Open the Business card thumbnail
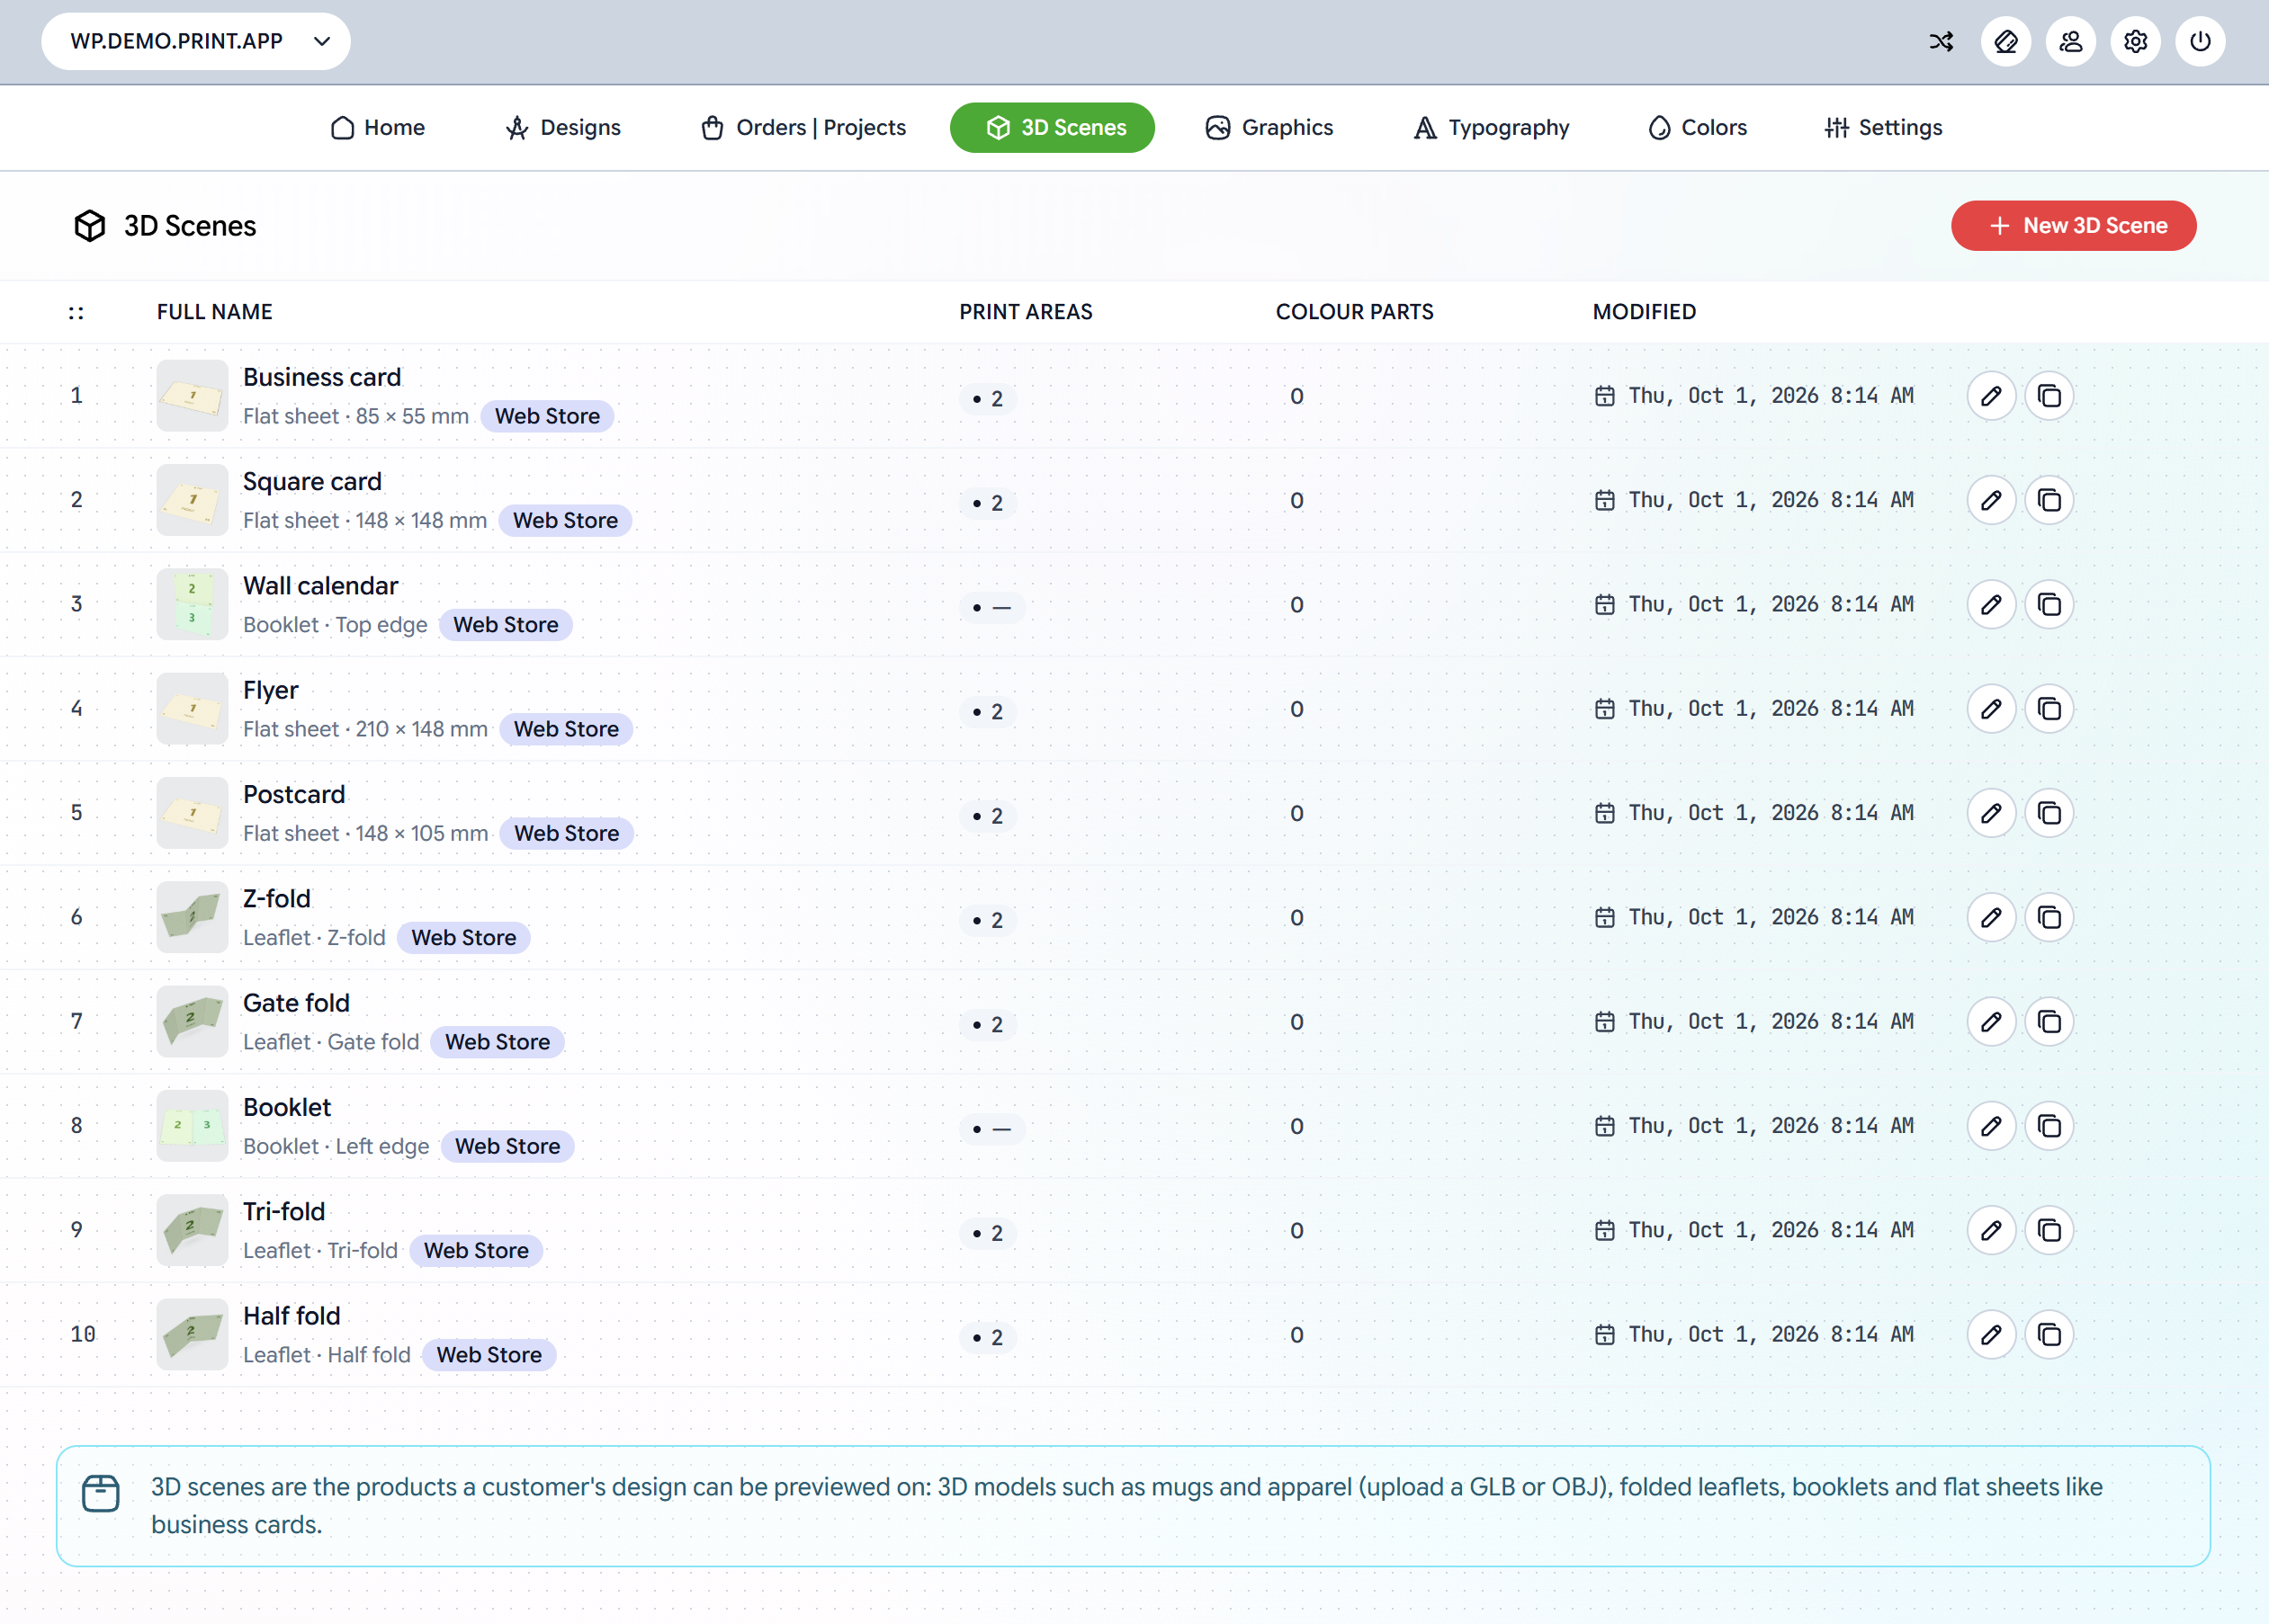 [x=193, y=396]
